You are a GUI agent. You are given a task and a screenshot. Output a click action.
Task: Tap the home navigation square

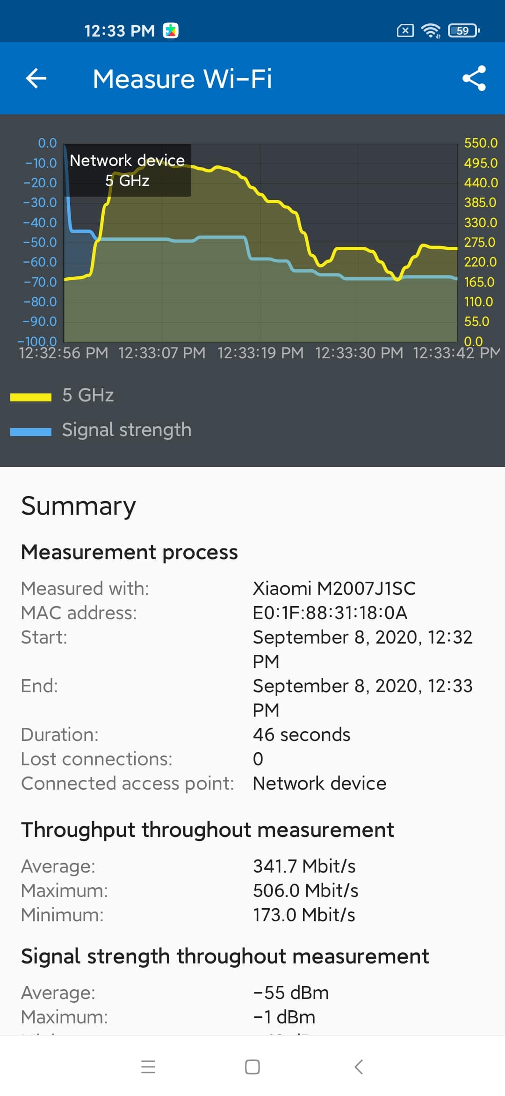[252, 1067]
